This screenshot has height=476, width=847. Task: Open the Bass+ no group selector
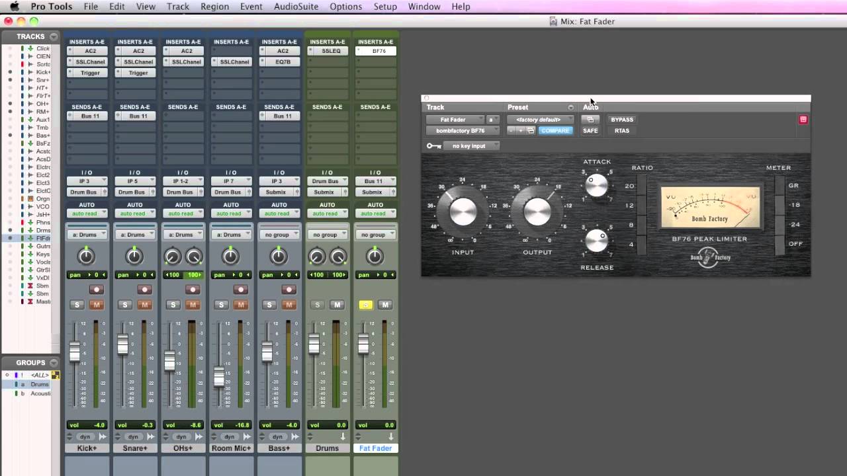click(x=279, y=235)
